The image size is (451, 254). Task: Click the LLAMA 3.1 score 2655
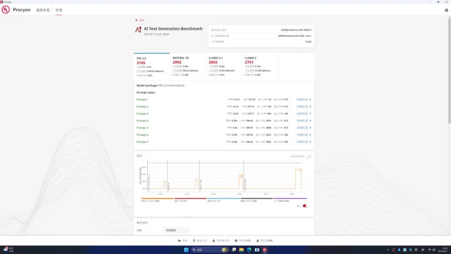coord(213,62)
